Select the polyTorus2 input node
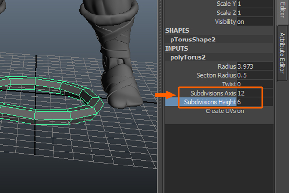 coord(188,57)
